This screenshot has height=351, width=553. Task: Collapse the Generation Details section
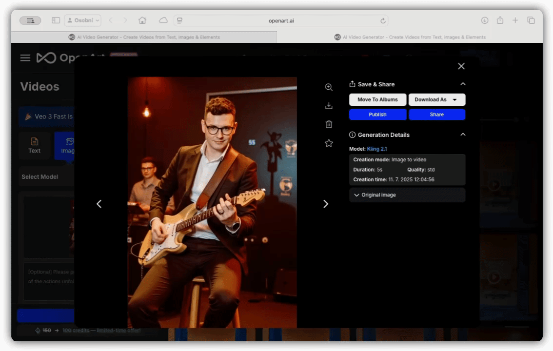click(463, 135)
